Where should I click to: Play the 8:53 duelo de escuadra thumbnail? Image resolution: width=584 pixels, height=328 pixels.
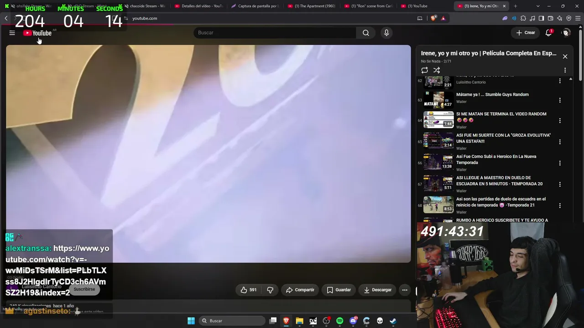(x=438, y=205)
